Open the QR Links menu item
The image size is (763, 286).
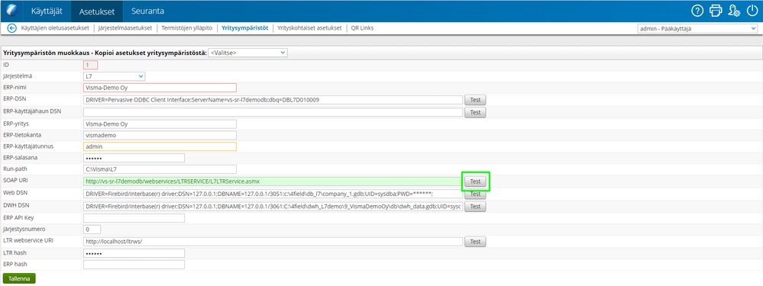(x=362, y=28)
